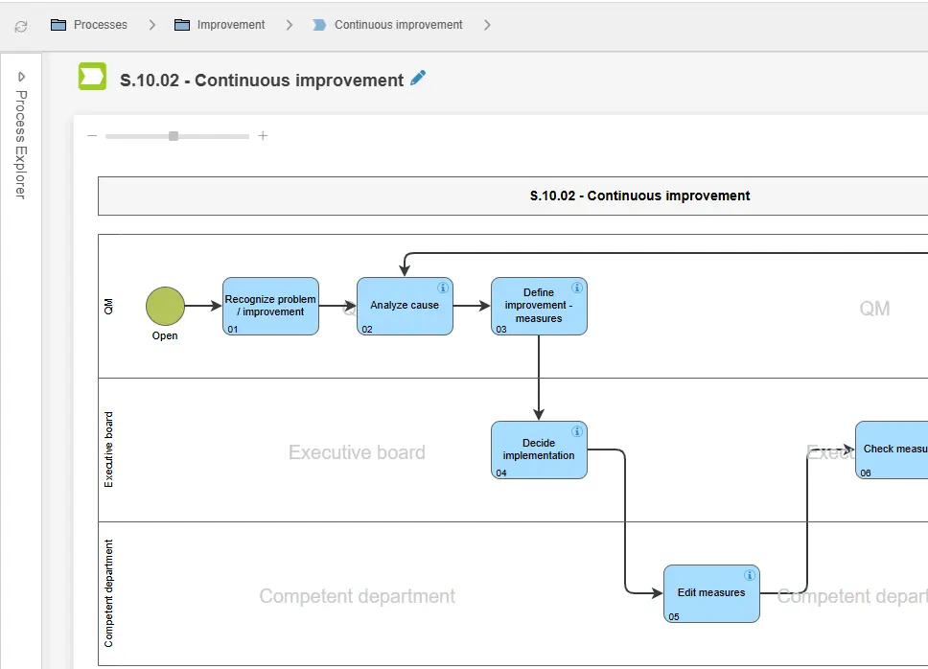Click the Open start event circle
The width and height of the screenshot is (928, 669).
coord(164,307)
